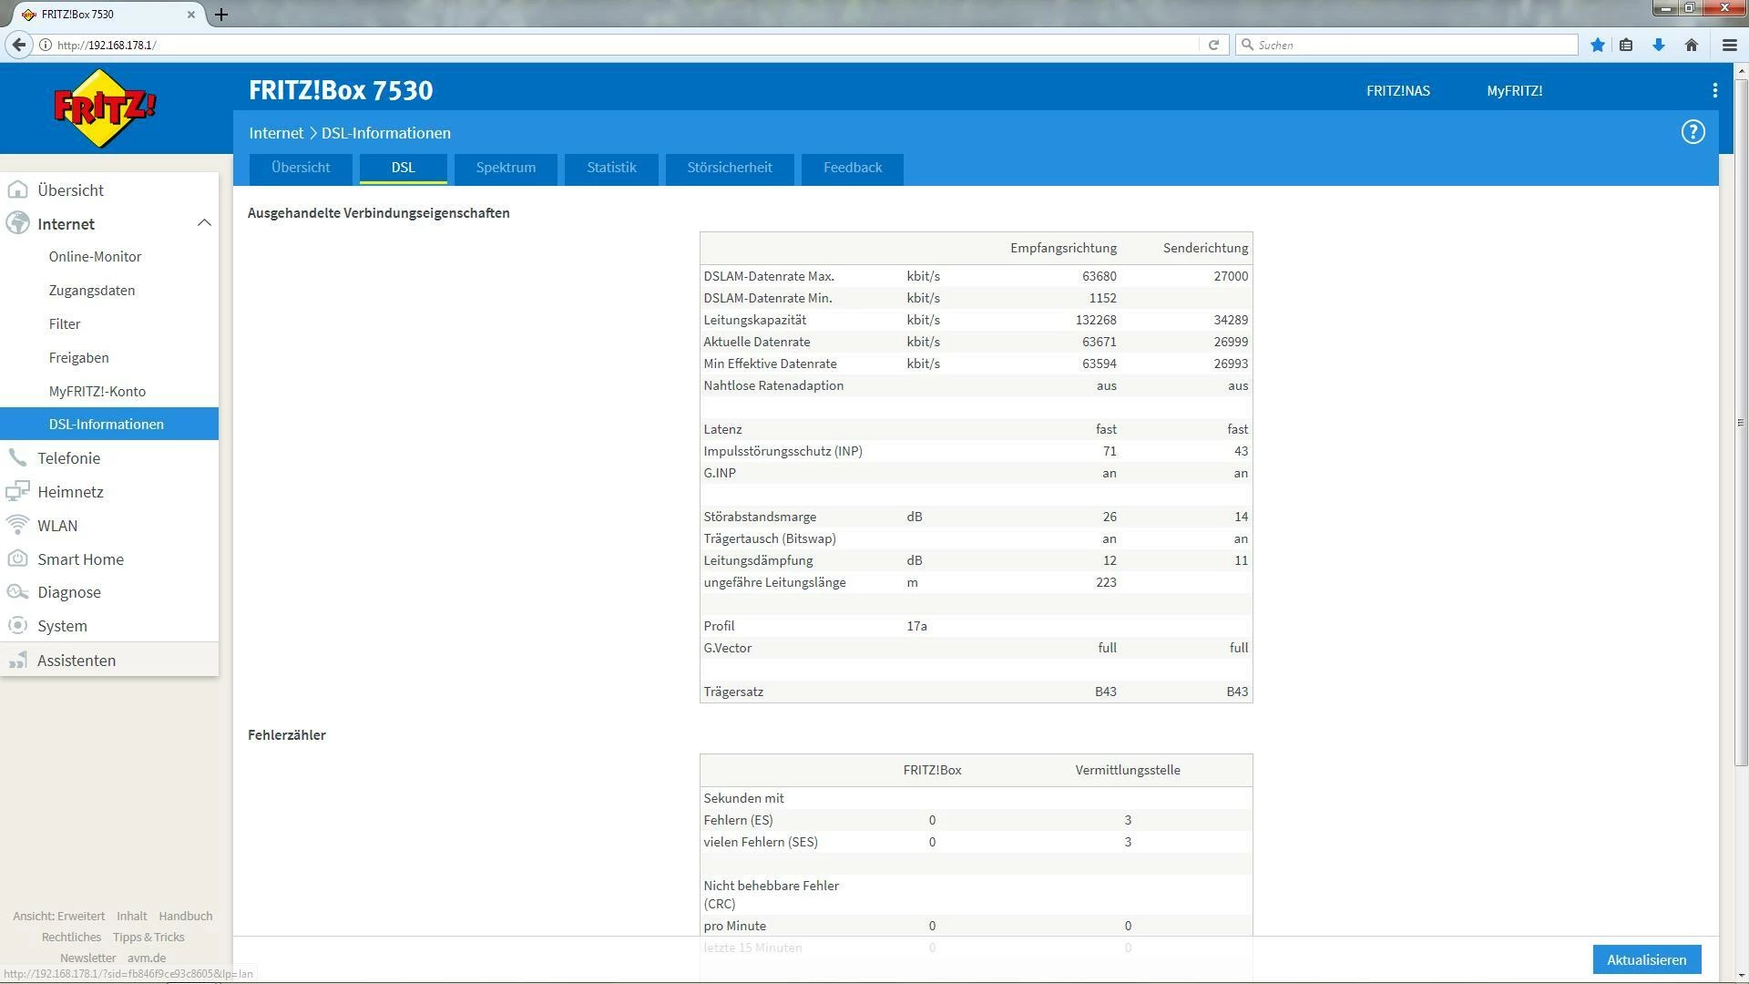The height and width of the screenshot is (984, 1749).
Task: Click the browser back arrow button
Action: [19, 45]
